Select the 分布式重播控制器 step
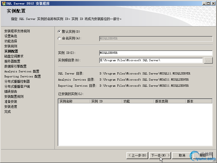Viewport: 217px width, 163px height. point(17,82)
